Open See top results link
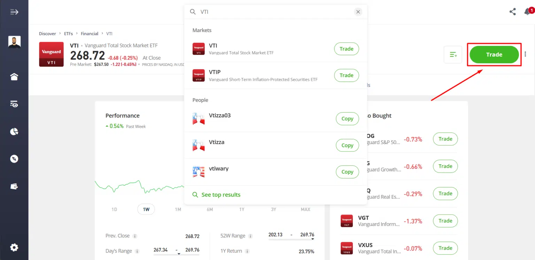This screenshot has height=260, width=535. click(220, 195)
